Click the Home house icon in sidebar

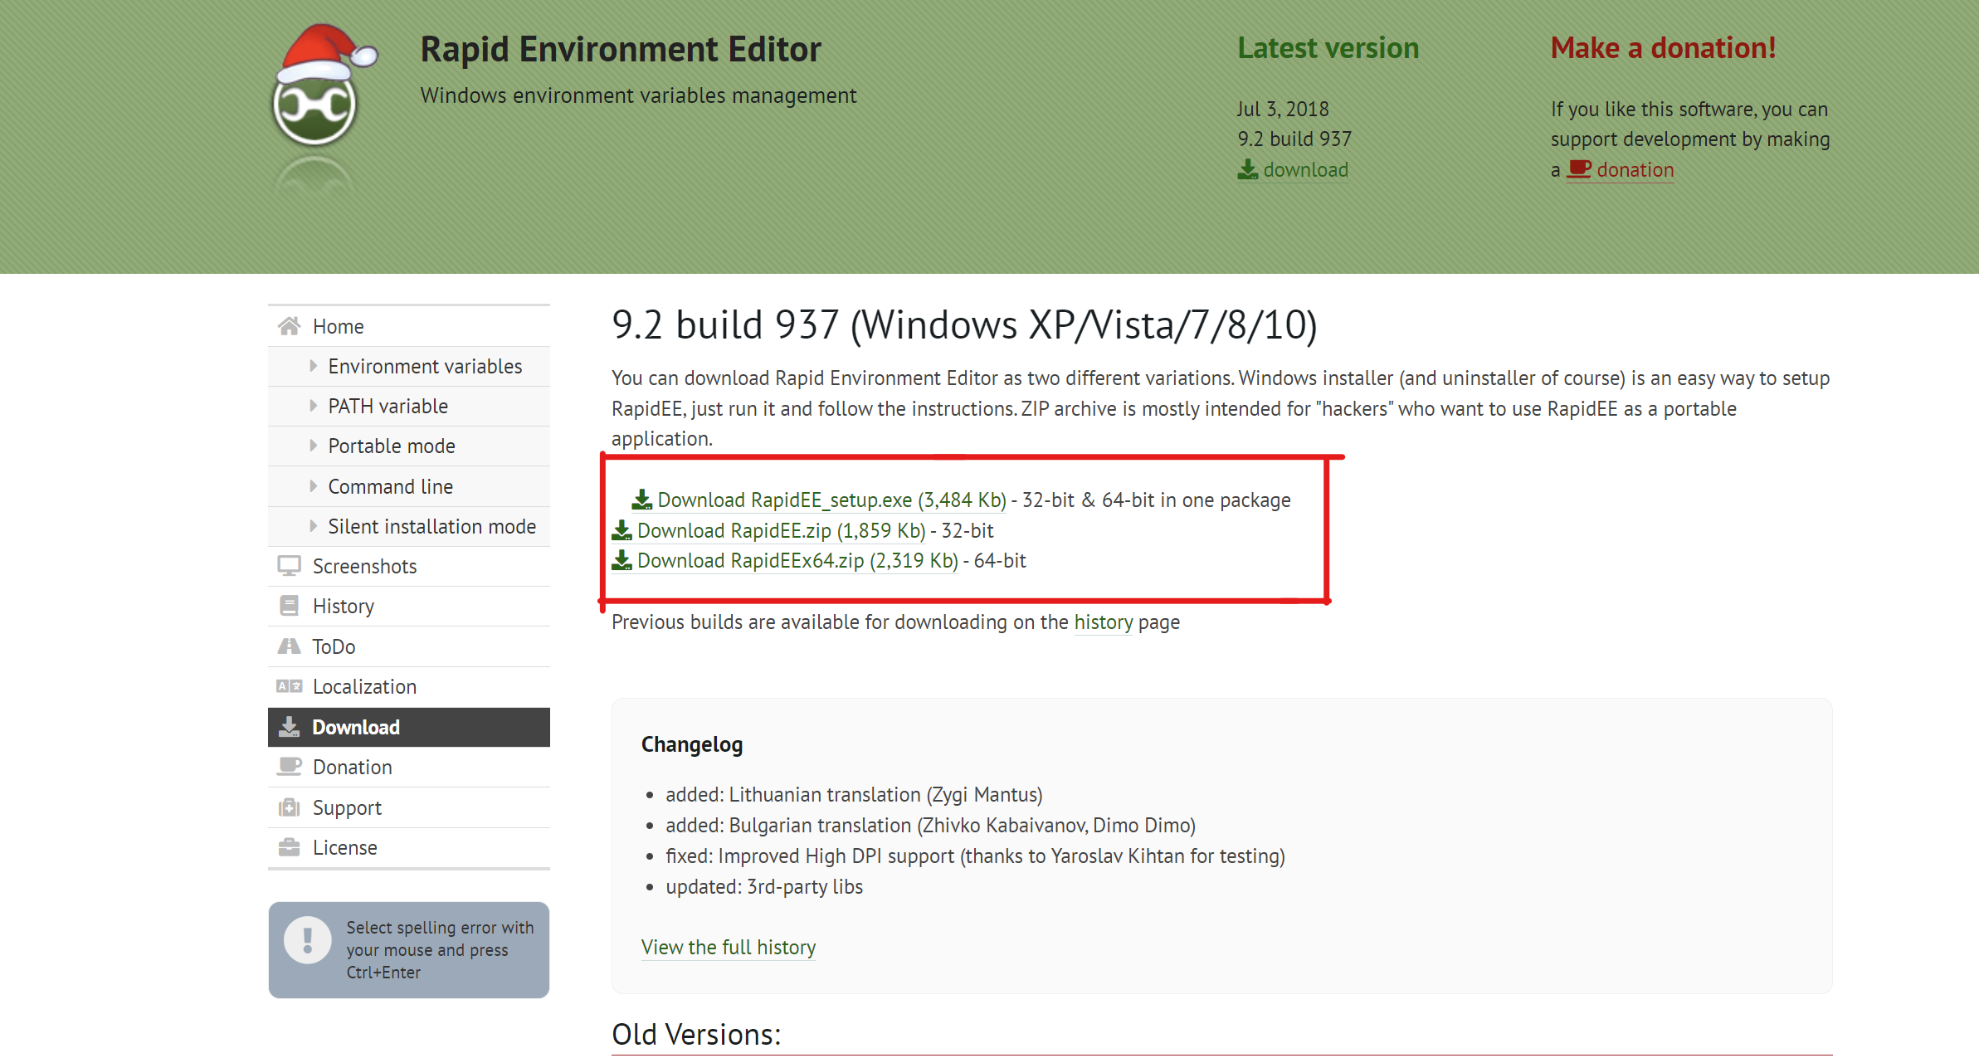tap(289, 326)
